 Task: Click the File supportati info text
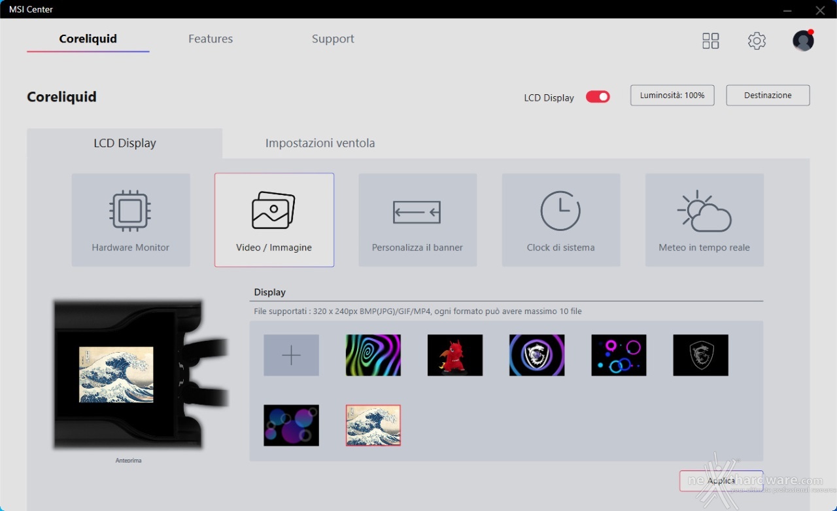pyautogui.click(x=418, y=311)
